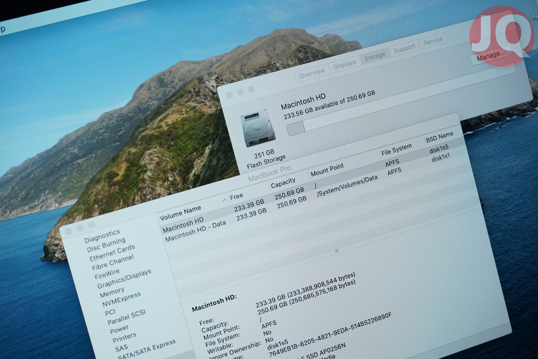
Task: Click the disk1s1 BSD name cell
Action: [441, 158]
